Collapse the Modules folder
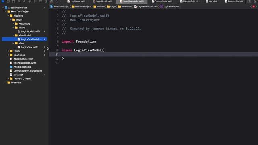The height and width of the screenshot is (145, 258). [8, 16]
